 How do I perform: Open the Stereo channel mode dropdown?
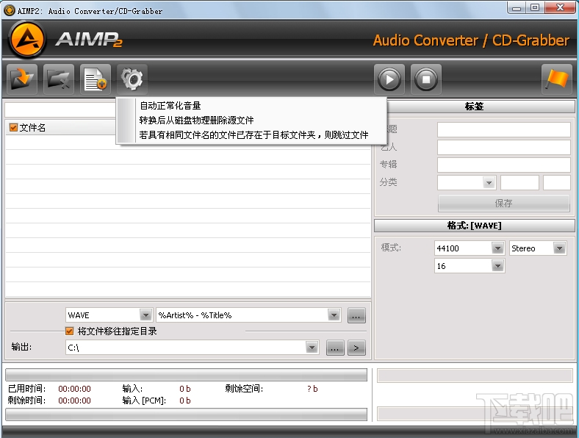coord(559,248)
